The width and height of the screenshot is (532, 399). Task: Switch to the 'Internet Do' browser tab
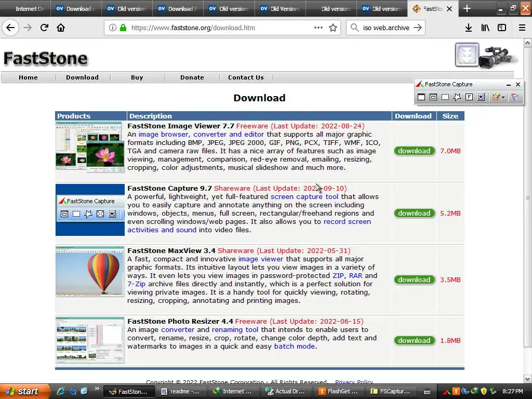pos(25,8)
